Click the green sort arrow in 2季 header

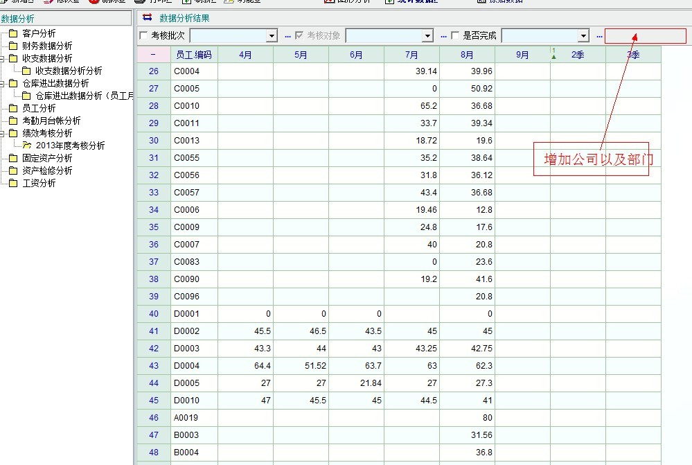pyautogui.click(x=553, y=55)
